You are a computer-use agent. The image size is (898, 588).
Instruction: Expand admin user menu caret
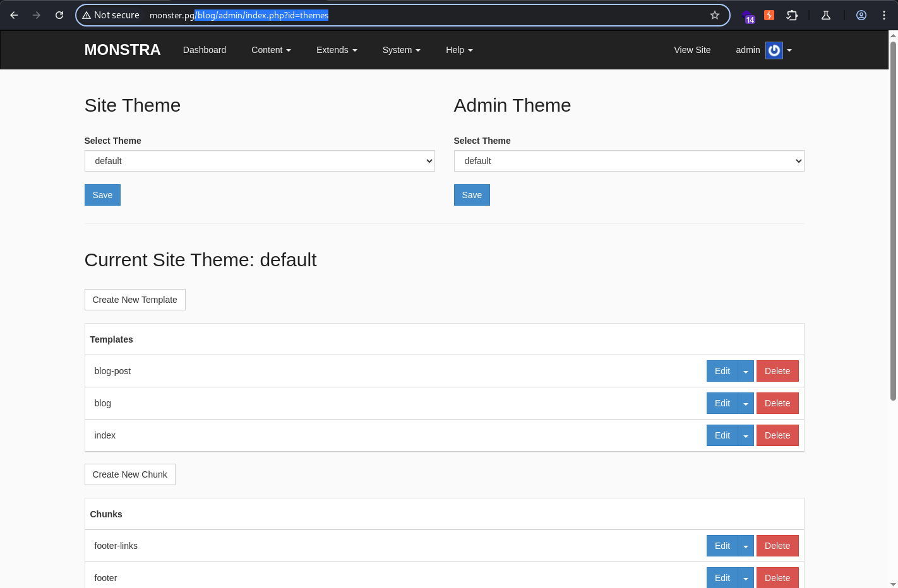pos(789,50)
